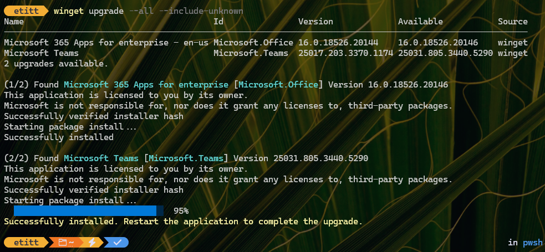
Task: Click the lightning bolt prompt segment
Action: pos(92,242)
